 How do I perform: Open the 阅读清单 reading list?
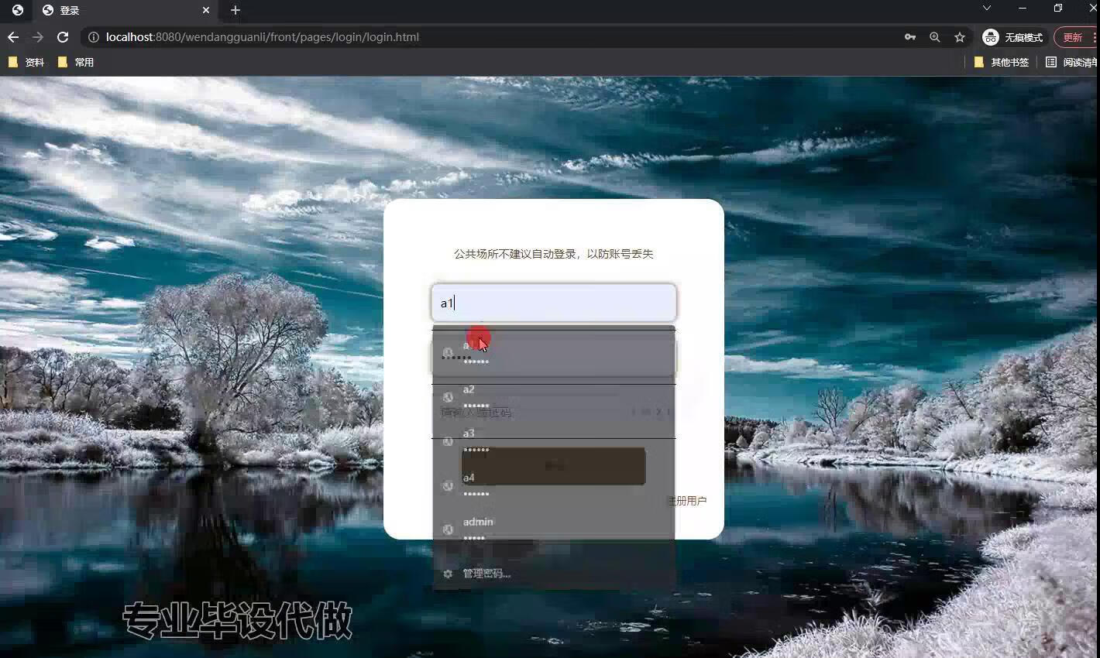(1072, 62)
